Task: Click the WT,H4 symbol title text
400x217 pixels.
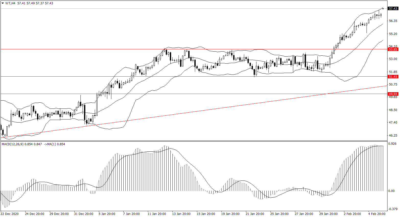Action: tap(10, 3)
